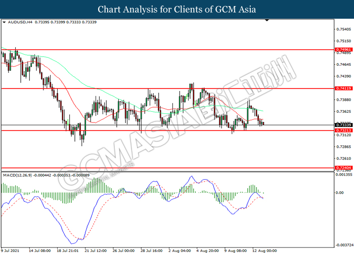This screenshot has height=253, width=354.
Task: Click the 0.73213 red price tag
Action: tap(343, 131)
